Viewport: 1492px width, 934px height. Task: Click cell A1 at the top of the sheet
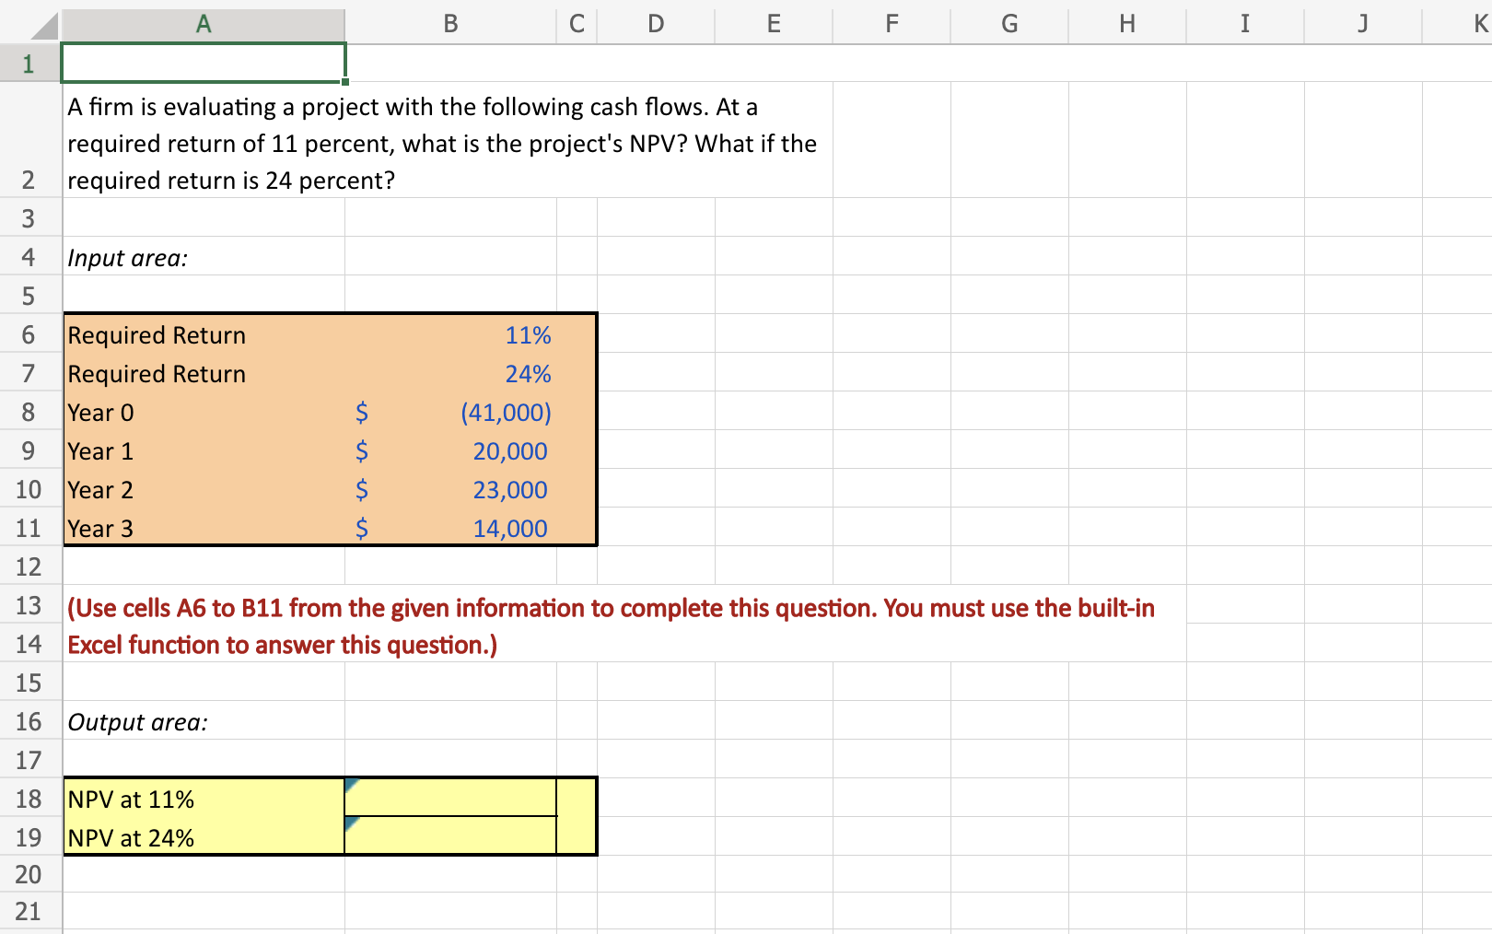pos(203,64)
